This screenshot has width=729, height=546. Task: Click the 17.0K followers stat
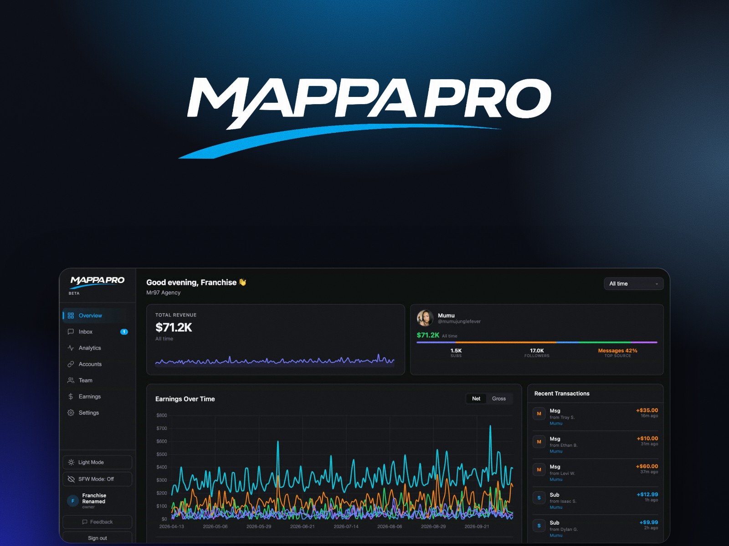537,353
